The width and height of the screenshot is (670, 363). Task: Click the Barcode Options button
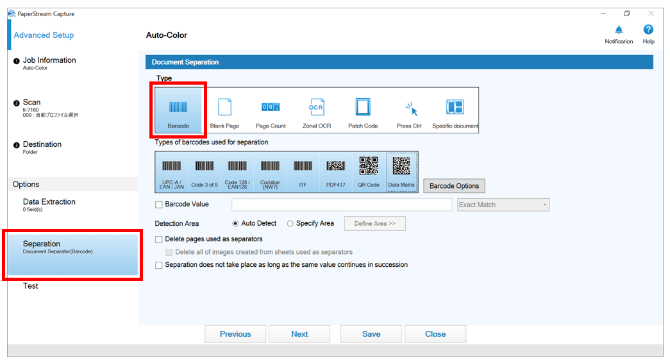(x=454, y=186)
